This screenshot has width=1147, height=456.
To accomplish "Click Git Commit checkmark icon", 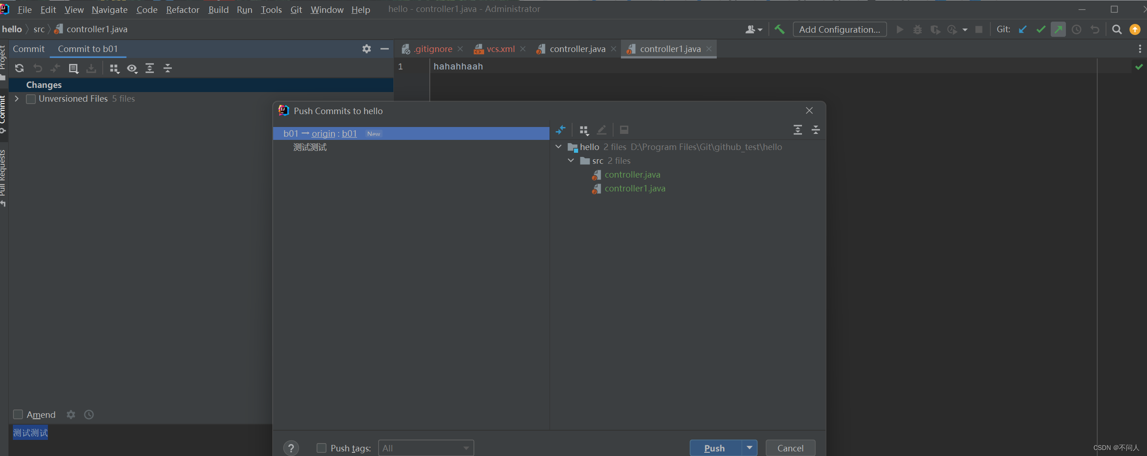I will (1041, 29).
